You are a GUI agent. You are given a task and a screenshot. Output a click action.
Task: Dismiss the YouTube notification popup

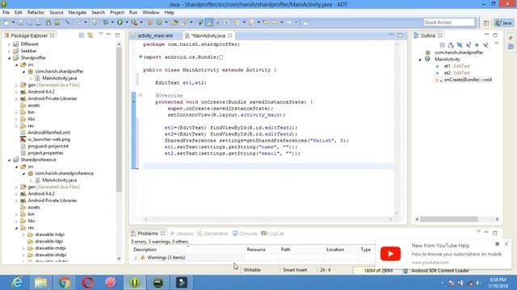(x=506, y=244)
